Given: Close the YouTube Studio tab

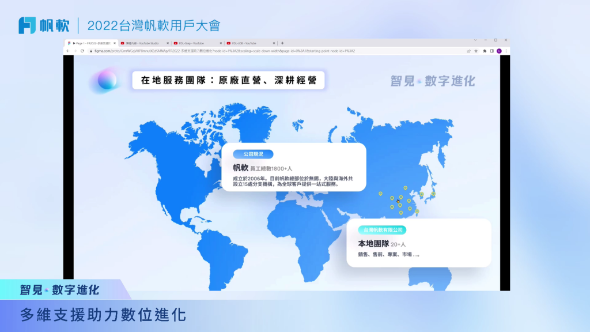Looking at the screenshot, I should click(x=168, y=43).
